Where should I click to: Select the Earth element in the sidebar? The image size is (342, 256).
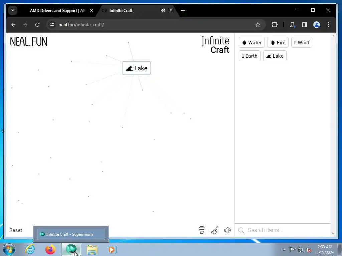(x=249, y=56)
